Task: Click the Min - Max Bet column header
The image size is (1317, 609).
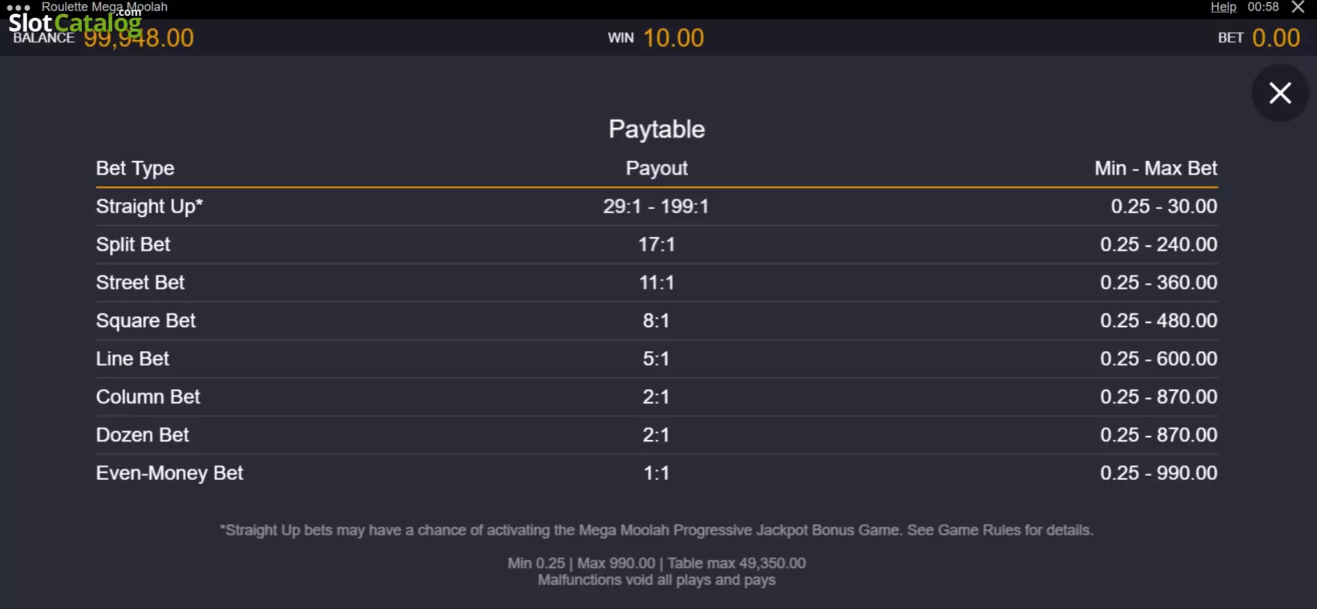Action: (x=1155, y=168)
